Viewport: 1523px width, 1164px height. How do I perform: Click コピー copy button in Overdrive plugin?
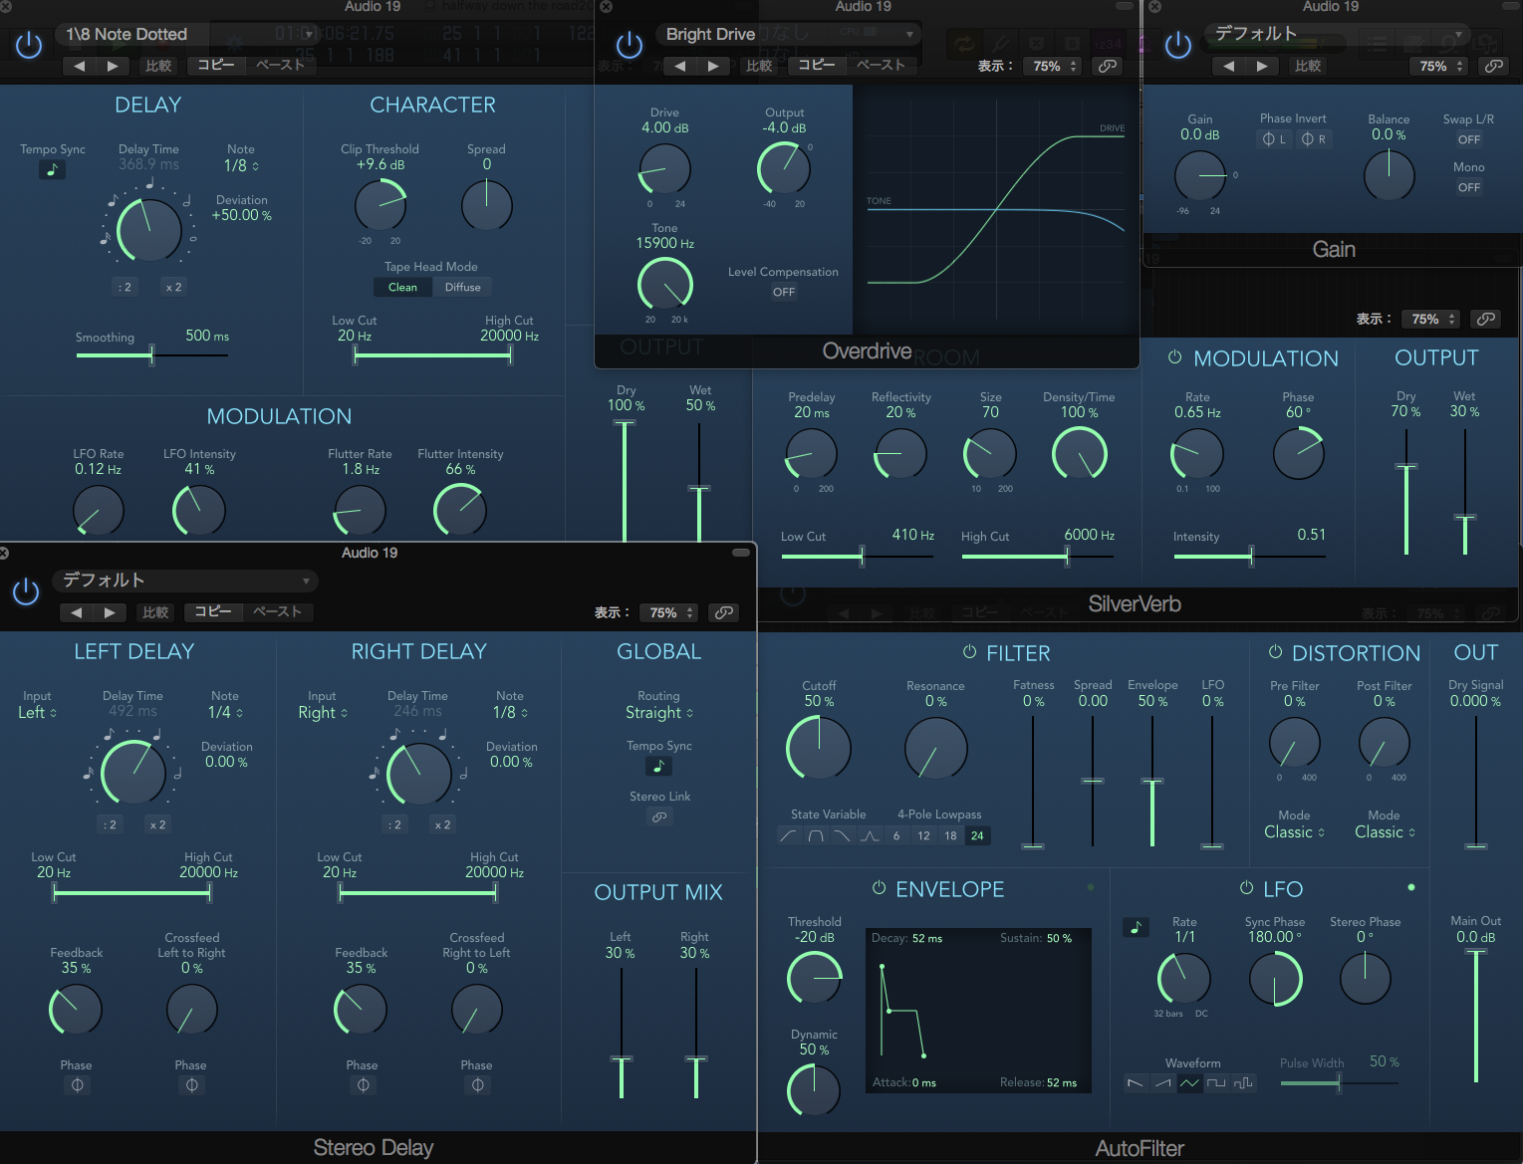(817, 66)
